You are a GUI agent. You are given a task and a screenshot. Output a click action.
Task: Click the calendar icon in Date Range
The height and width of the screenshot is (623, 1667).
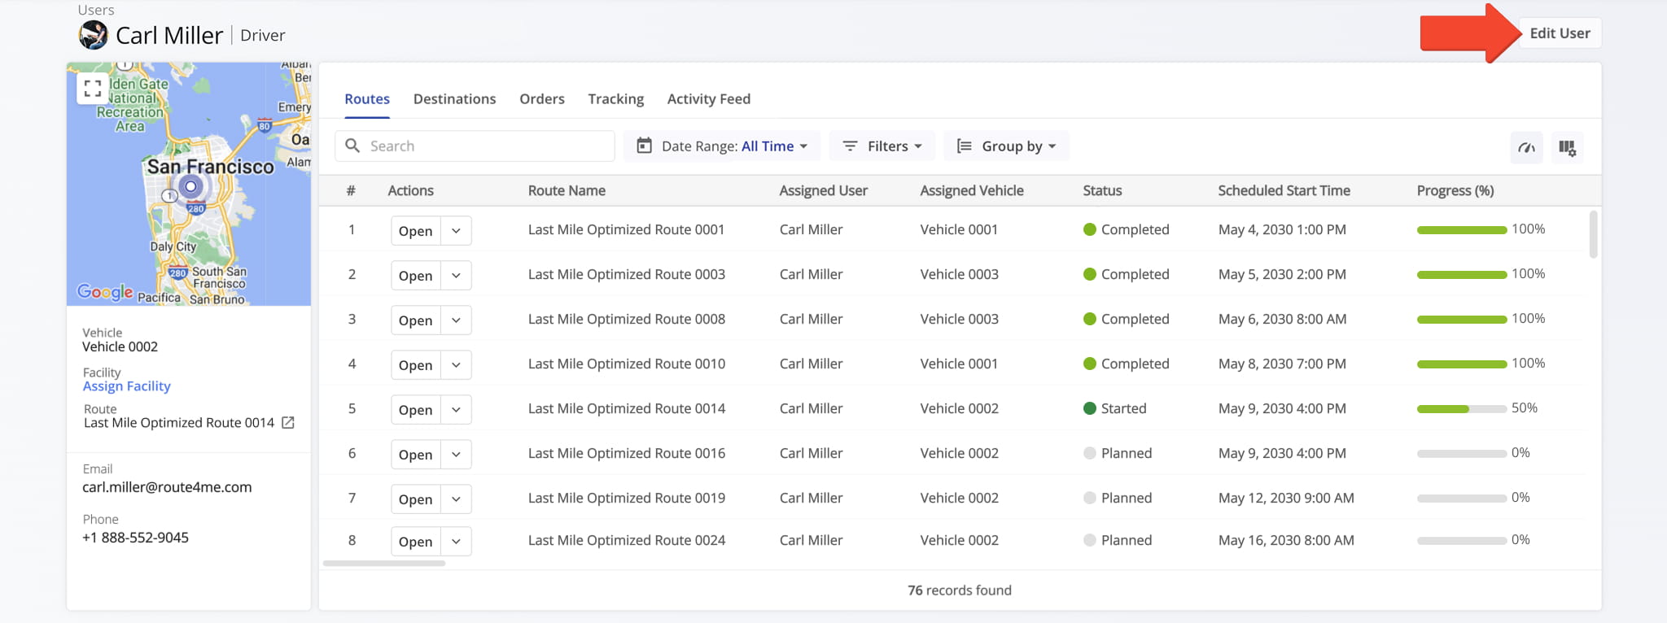[644, 146]
